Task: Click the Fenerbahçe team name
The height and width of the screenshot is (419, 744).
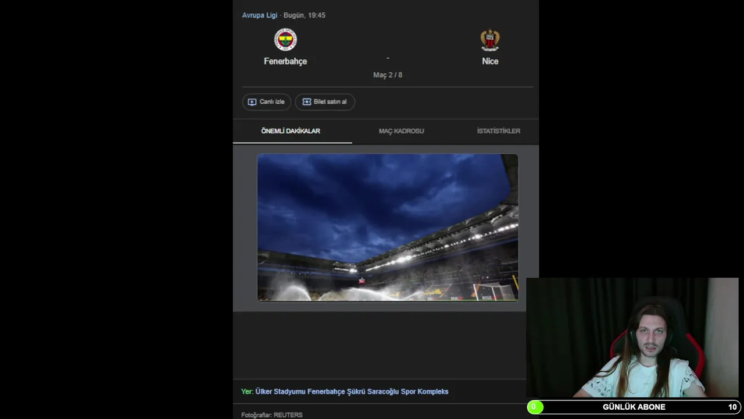Action: coord(285,61)
